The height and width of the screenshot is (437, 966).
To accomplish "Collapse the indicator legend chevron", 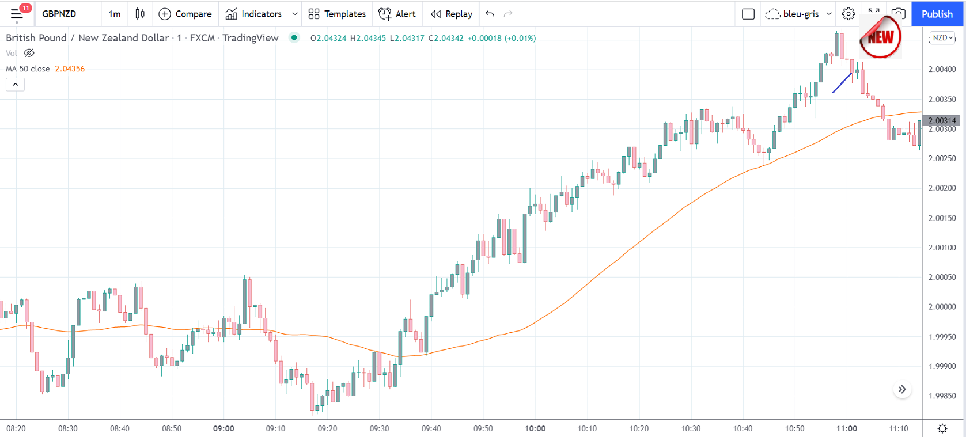I will pyautogui.click(x=16, y=85).
